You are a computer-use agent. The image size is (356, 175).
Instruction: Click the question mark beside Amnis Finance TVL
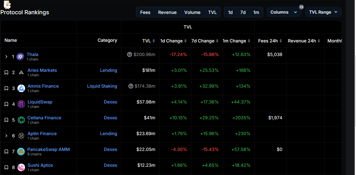click(x=131, y=86)
